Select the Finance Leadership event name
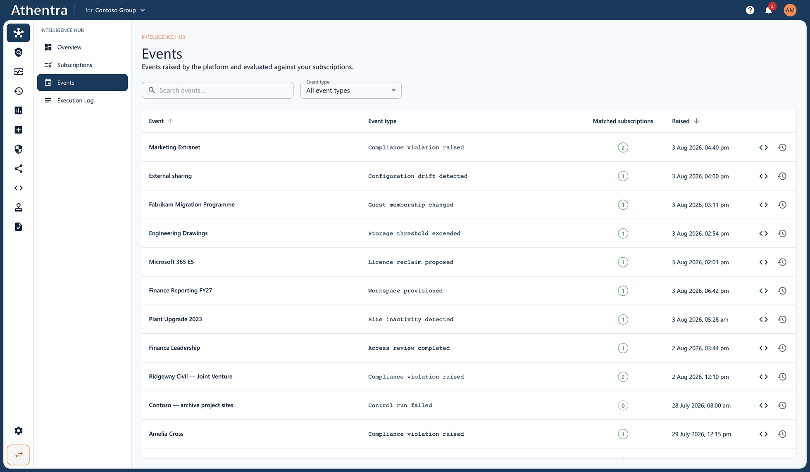810x472 pixels. click(174, 348)
